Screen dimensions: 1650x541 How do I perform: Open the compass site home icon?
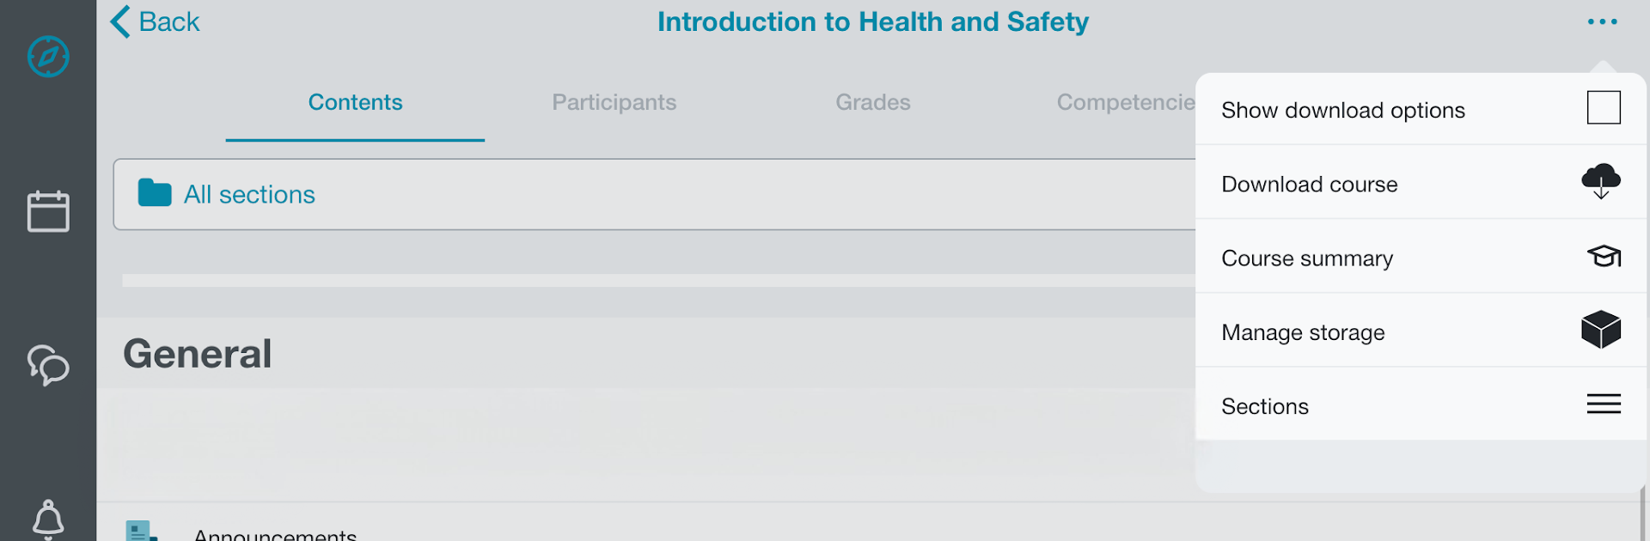point(48,57)
